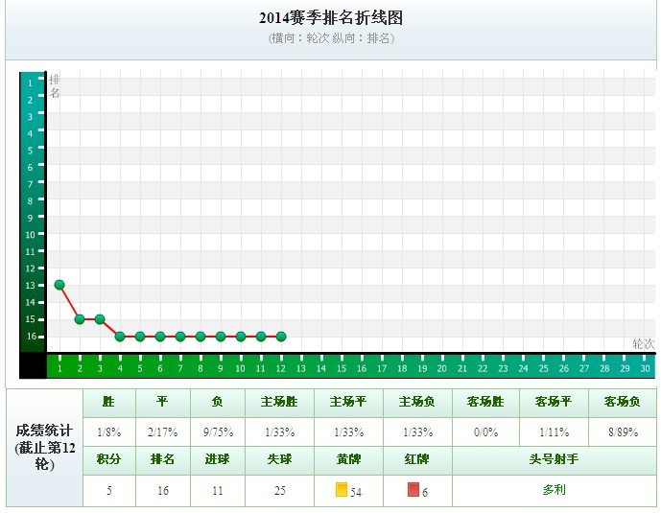Click the 失球 header
The width and height of the screenshot is (661, 513).
tap(279, 459)
